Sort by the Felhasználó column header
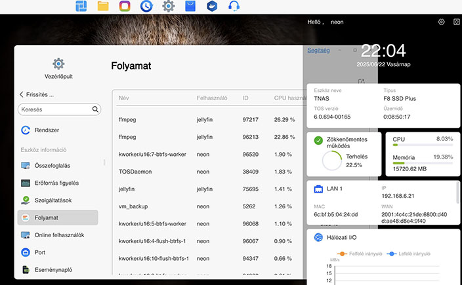Image resolution: width=462 pixels, height=285 pixels. [x=212, y=98]
